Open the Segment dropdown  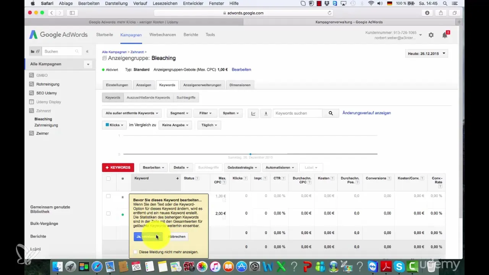[x=180, y=113]
